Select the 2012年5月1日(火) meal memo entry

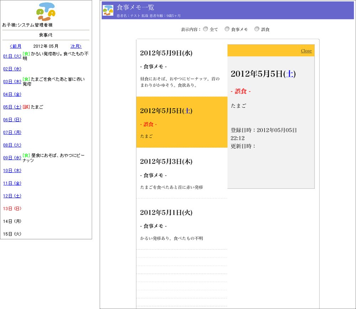coord(182,224)
